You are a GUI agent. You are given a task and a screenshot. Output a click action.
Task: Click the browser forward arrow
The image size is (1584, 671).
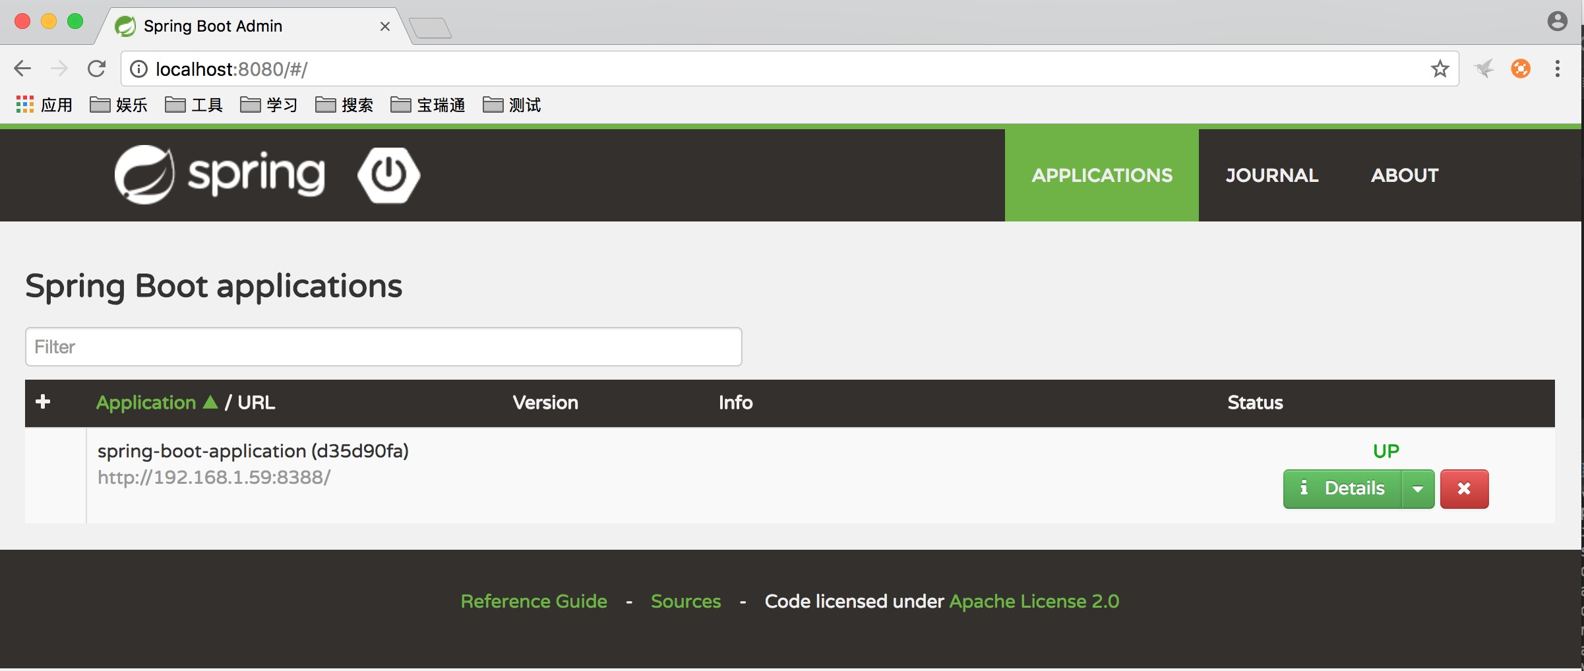[x=59, y=69]
